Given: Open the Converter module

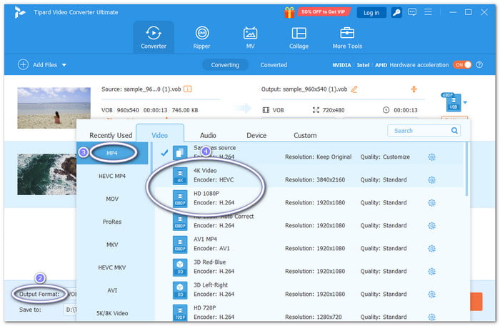Looking at the screenshot, I should click(154, 37).
